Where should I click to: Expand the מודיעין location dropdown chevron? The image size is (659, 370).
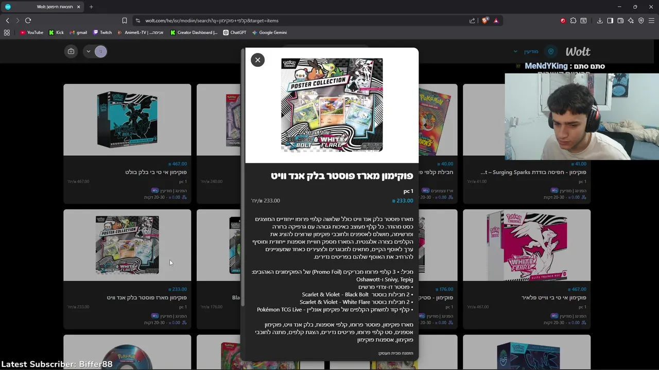pos(515,51)
